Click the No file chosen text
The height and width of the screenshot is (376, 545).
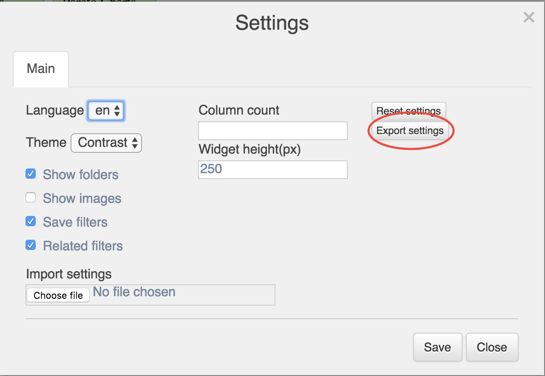pyautogui.click(x=134, y=292)
